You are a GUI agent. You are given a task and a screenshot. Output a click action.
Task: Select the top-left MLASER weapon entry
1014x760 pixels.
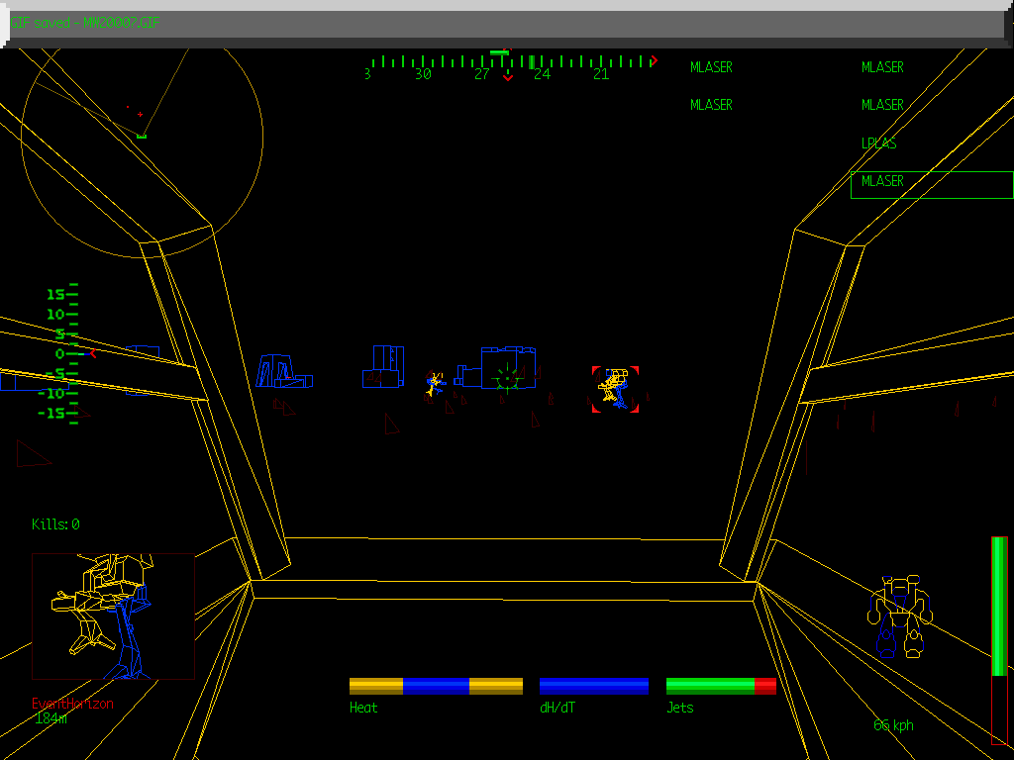(x=711, y=67)
